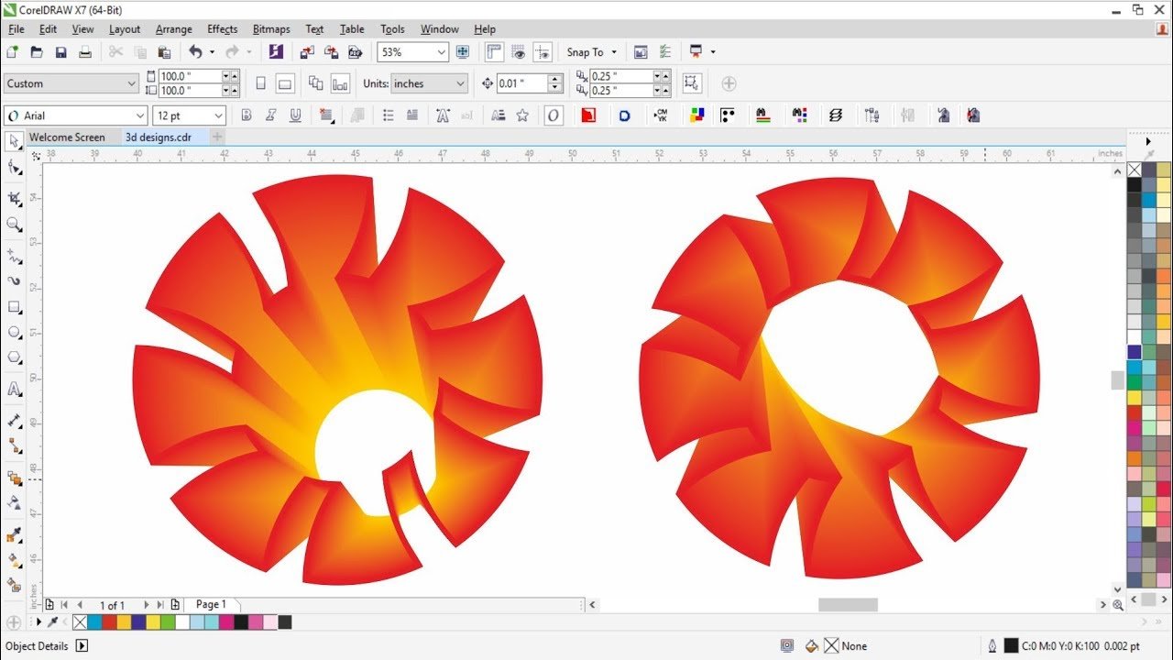Click the page width field showing 100.0
This screenshot has height=660, width=1173.
(191, 76)
